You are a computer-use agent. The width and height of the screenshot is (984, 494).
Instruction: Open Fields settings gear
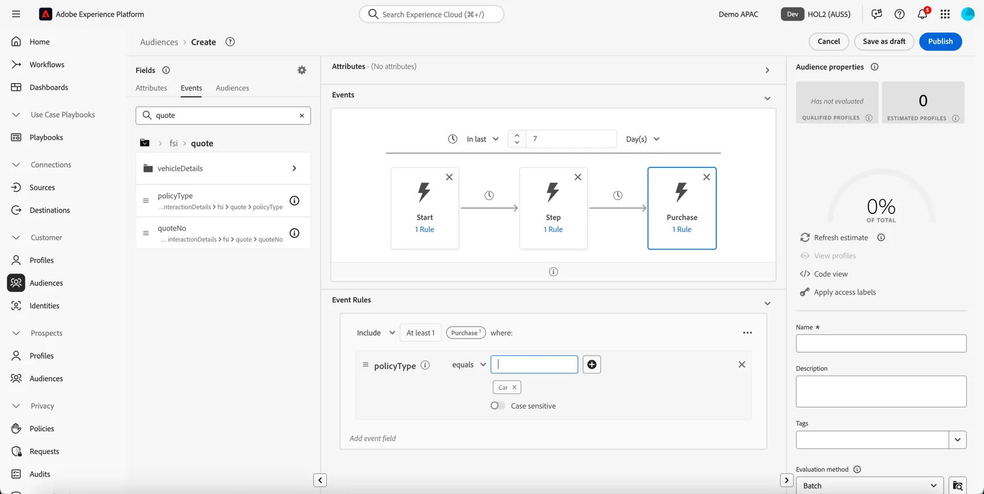(x=302, y=70)
